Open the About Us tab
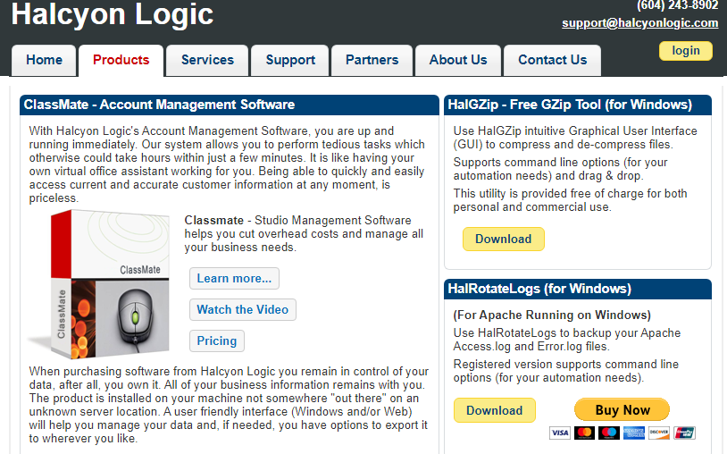Screen dimensions: 727x454 pyautogui.click(x=458, y=60)
